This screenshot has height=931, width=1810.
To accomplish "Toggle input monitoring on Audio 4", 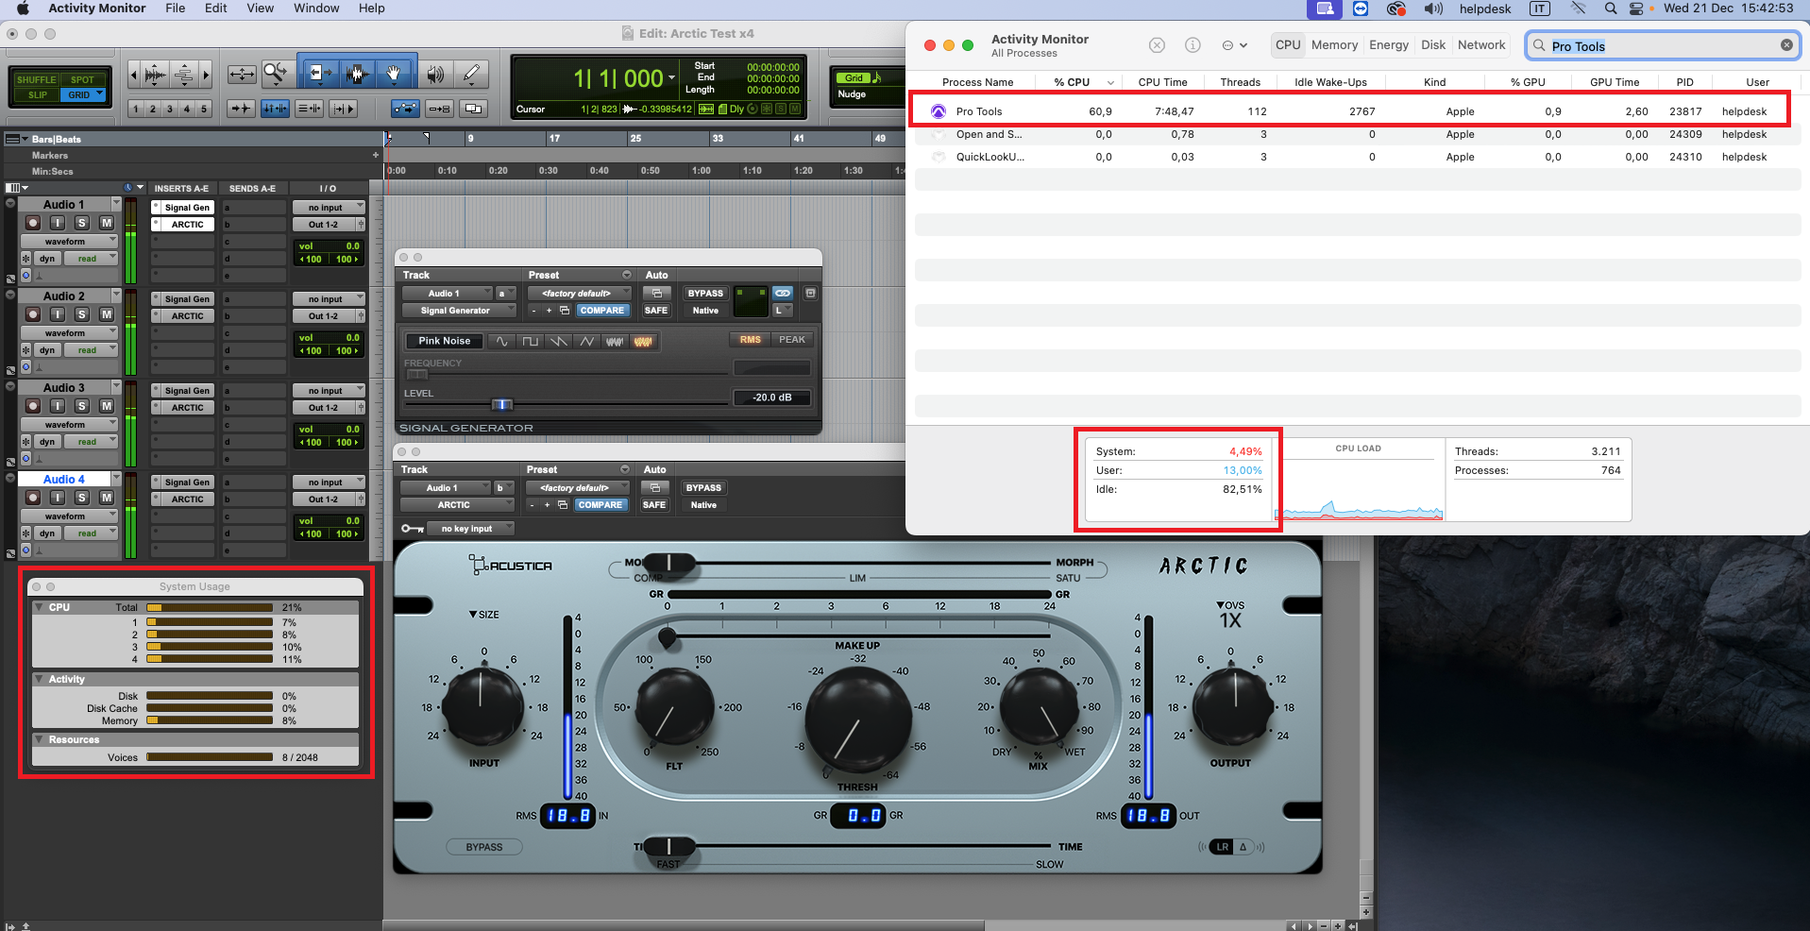I will pos(58,498).
